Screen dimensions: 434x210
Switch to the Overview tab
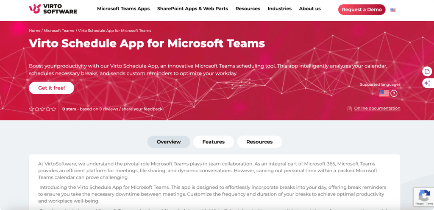(x=169, y=142)
